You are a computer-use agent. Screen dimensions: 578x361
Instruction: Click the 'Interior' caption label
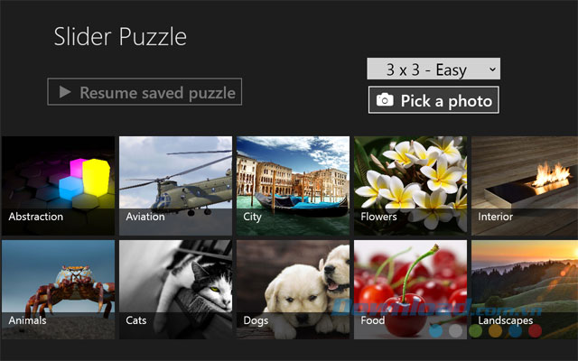click(496, 217)
